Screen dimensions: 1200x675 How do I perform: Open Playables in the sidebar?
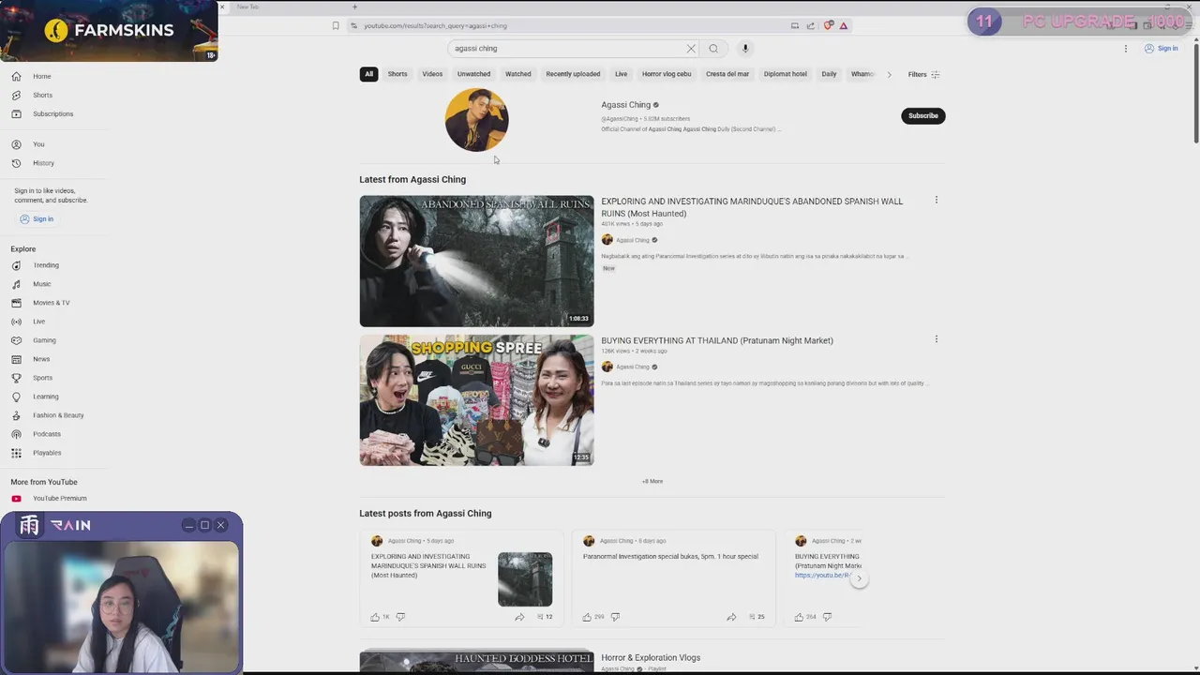[x=47, y=453]
